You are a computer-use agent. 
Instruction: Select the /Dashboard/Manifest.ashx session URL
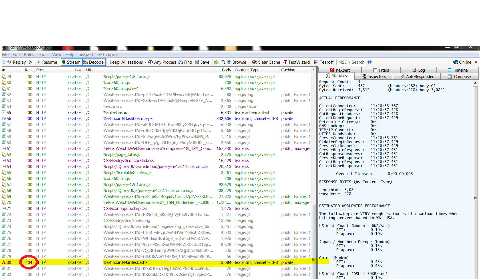(x=125, y=262)
